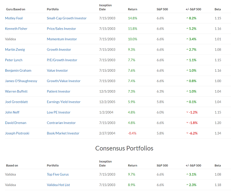This screenshot has width=231, height=193.
Task: Click the +/- S&P 500 header in consensus table
Action: click(193, 165)
